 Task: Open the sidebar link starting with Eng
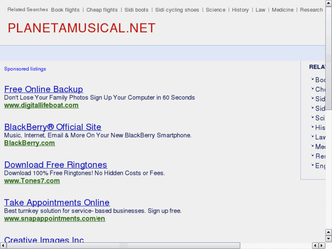click(320, 166)
